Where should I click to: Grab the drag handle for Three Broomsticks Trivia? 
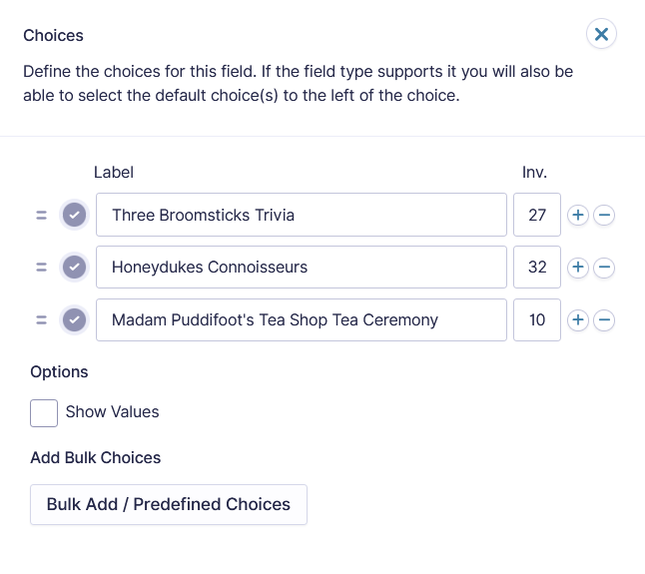point(41,215)
